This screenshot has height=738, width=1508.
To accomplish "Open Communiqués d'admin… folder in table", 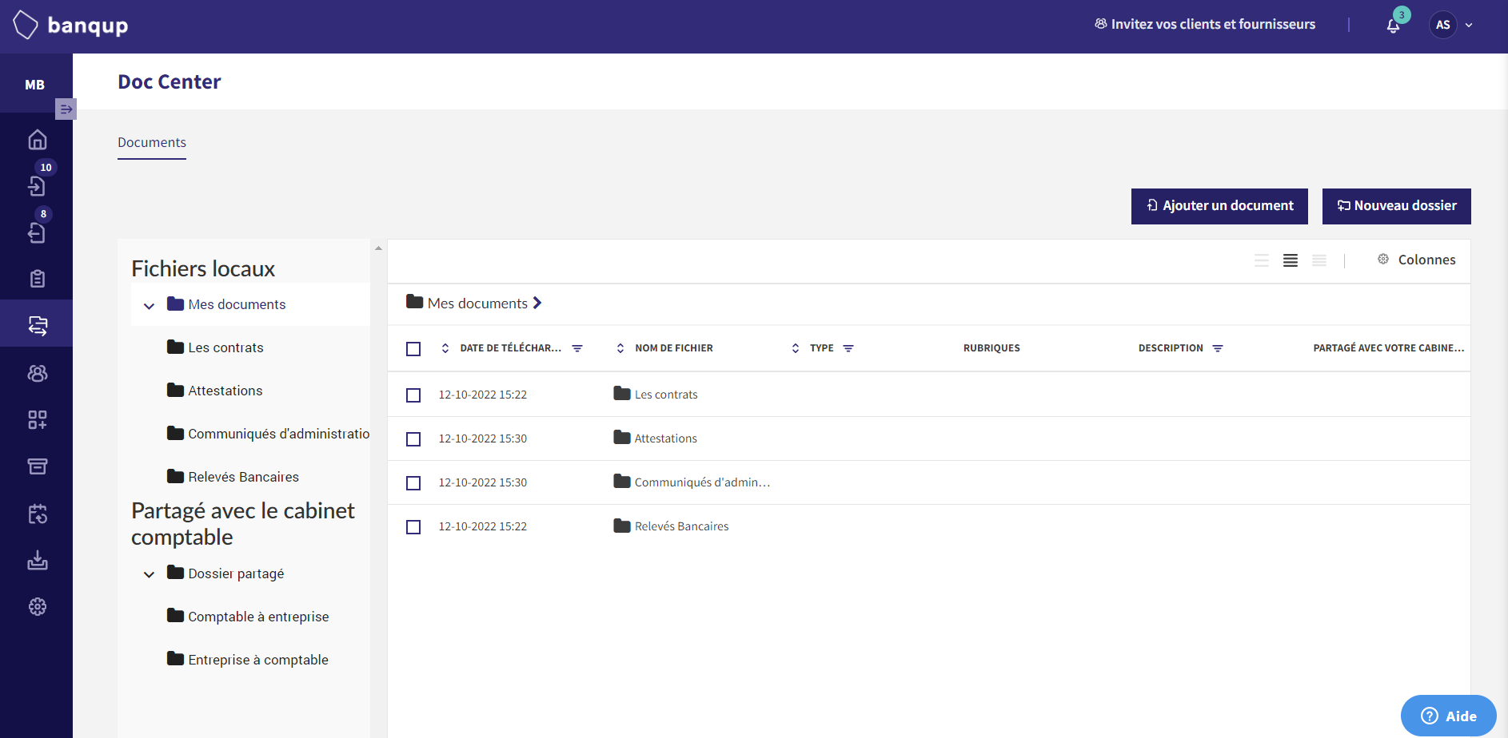I will 692,482.
